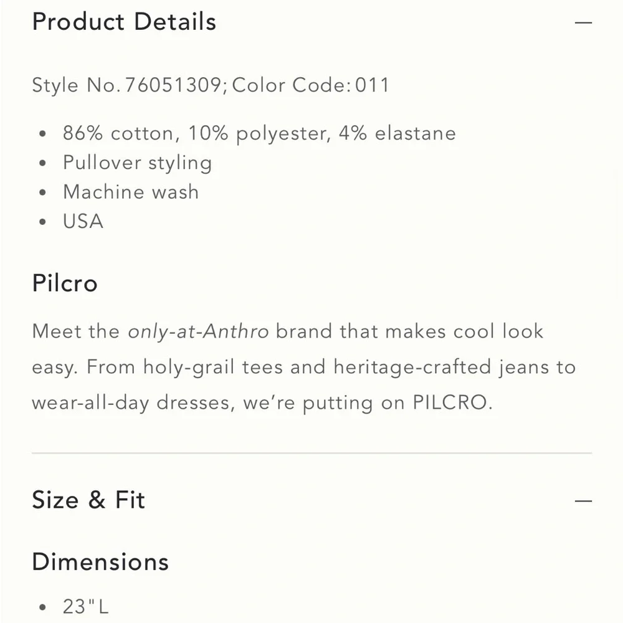The image size is (623, 623).
Task: Click the fabric composition bullet point
Action: click(x=259, y=133)
